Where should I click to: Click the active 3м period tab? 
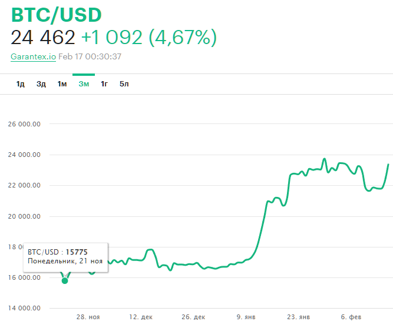[x=84, y=84]
